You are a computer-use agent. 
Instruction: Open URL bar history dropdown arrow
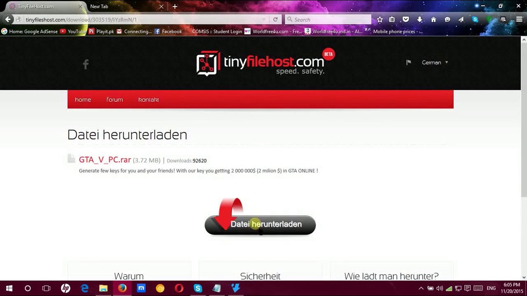tap(264, 19)
